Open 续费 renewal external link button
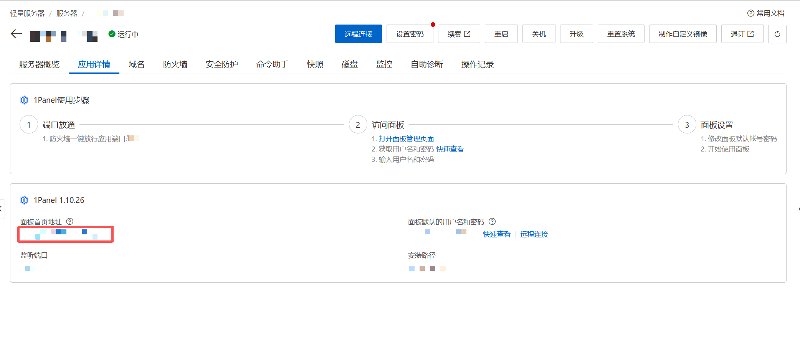The width and height of the screenshot is (800, 349). click(x=459, y=34)
